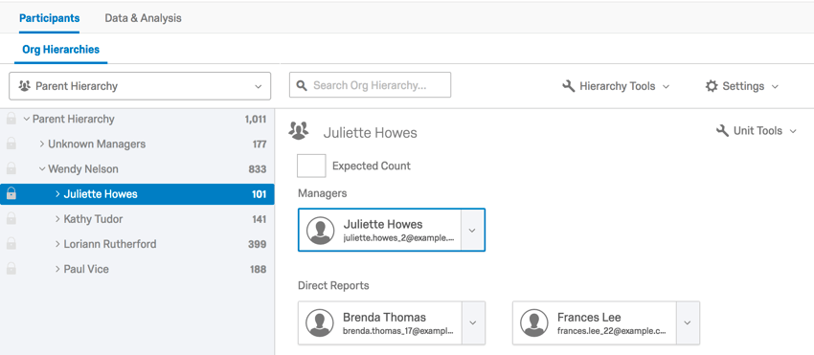
Task: Click lock icon beside Parent Hierarchy row
Action: 11,120
